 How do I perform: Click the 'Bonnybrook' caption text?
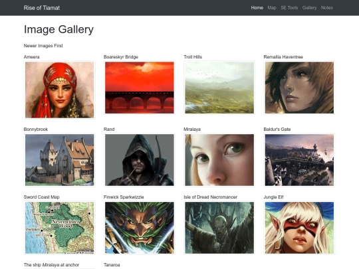(36, 130)
